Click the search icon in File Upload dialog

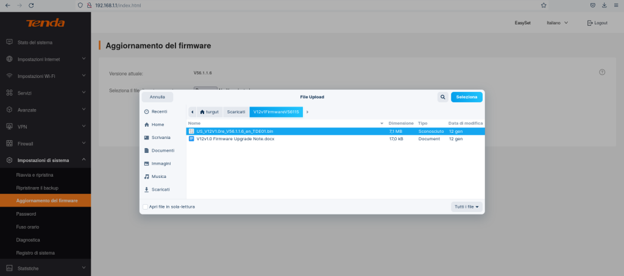[x=442, y=97]
